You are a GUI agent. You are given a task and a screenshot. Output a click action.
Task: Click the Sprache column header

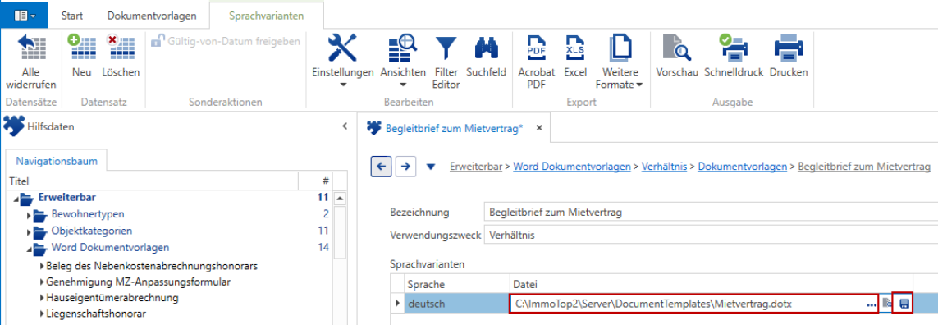456,284
